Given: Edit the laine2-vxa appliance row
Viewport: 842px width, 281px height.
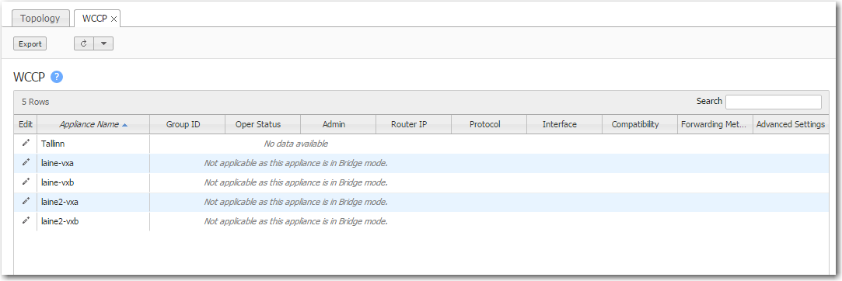Looking at the screenshot, I should pyautogui.click(x=25, y=201).
